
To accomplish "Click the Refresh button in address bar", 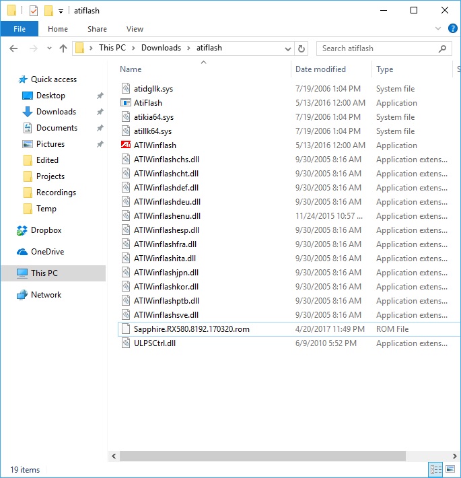I will [302, 48].
